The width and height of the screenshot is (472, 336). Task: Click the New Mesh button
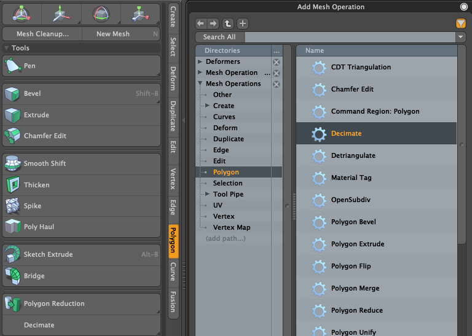coord(121,34)
